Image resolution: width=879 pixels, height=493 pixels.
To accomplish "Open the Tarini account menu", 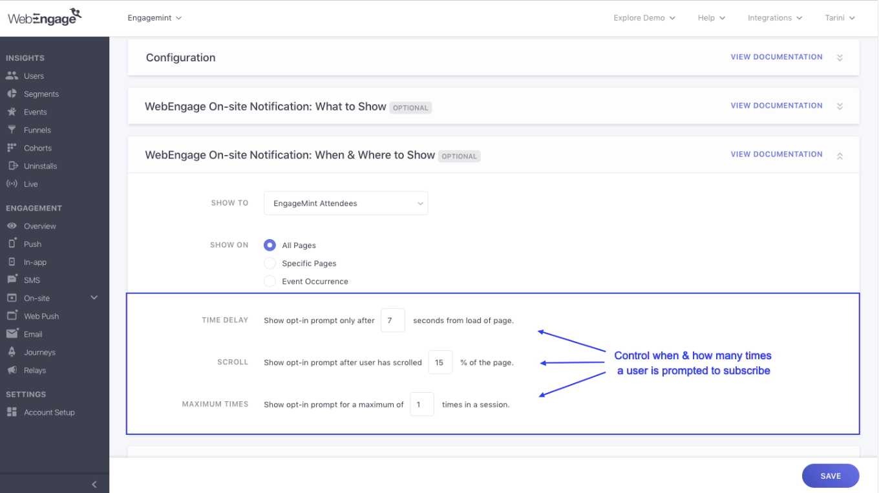I will pos(840,18).
